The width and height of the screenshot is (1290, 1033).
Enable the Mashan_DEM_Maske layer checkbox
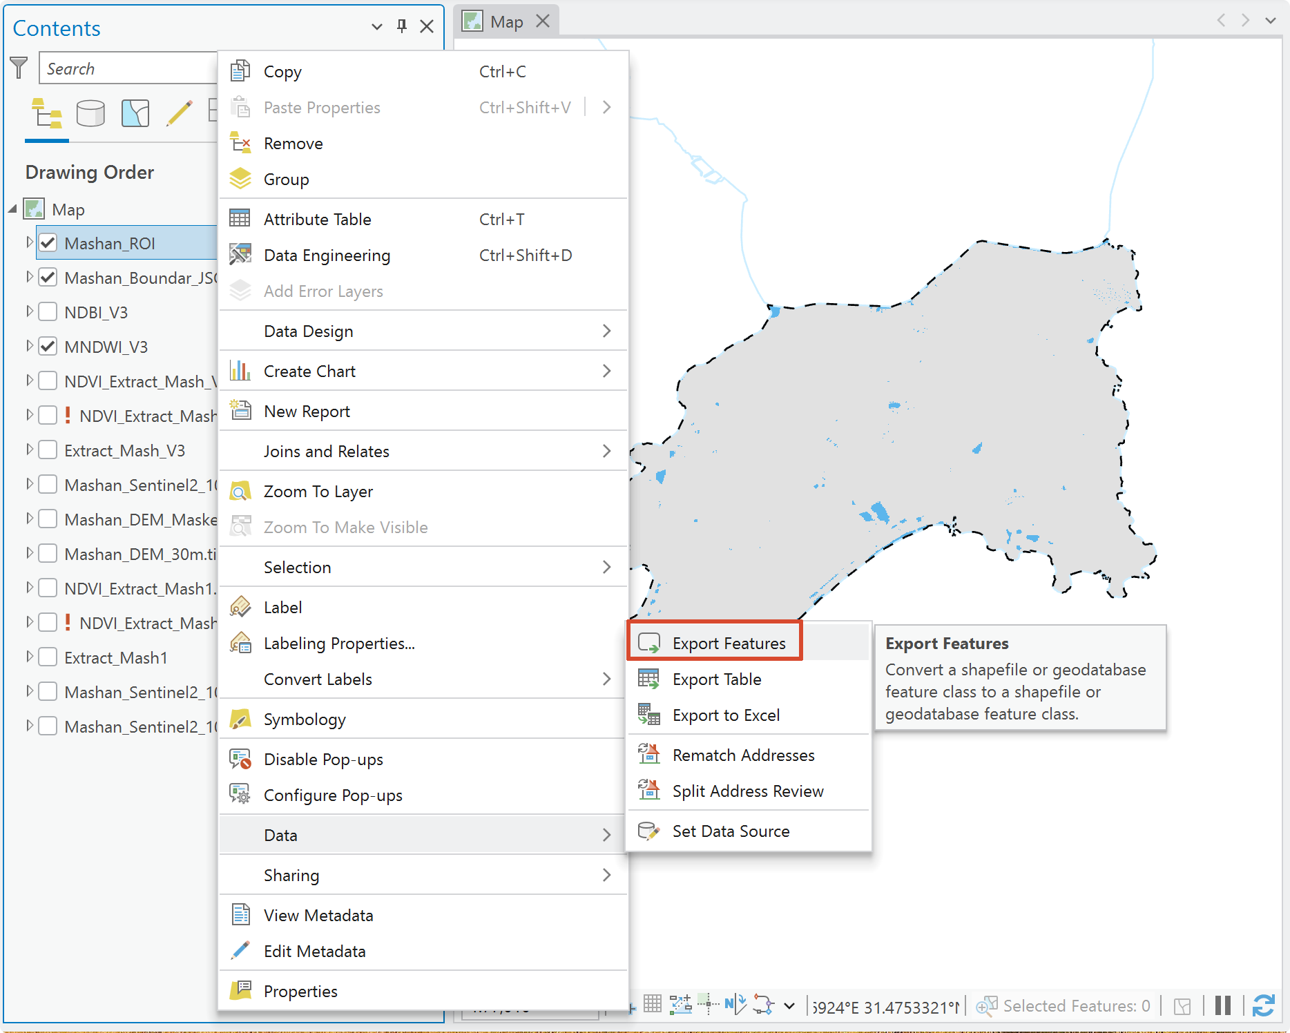tap(48, 519)
